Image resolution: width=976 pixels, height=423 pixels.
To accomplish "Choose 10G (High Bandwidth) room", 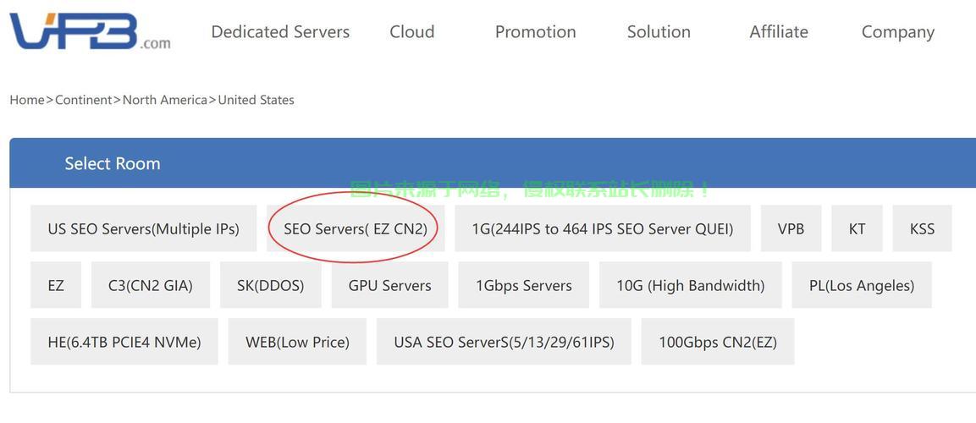I will click(x=690, y=285).
